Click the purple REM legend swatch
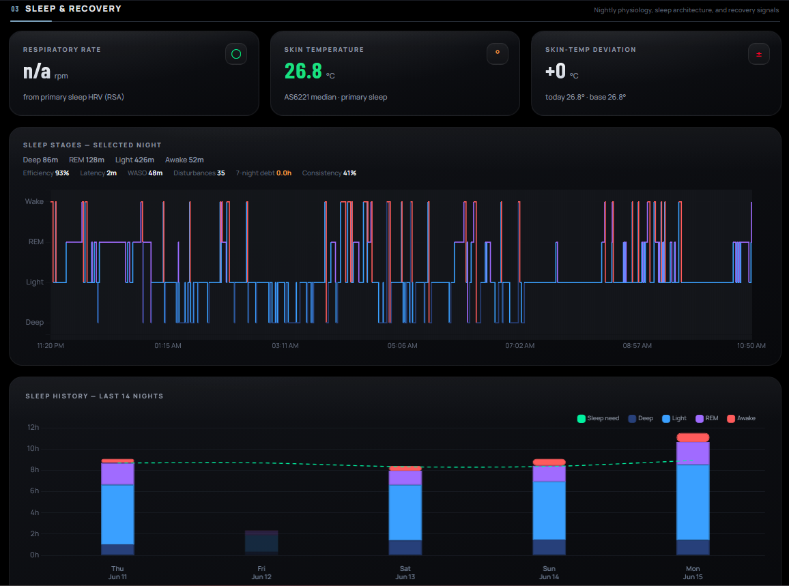Viewport: 789px width, 586px height. pos(700,418)
